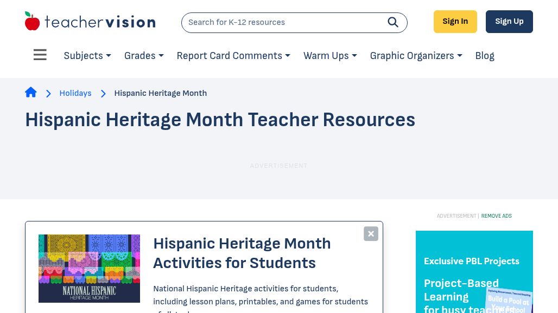
Task: Open the Holidays breadcrumb link
Action: (x=75, y=93)
